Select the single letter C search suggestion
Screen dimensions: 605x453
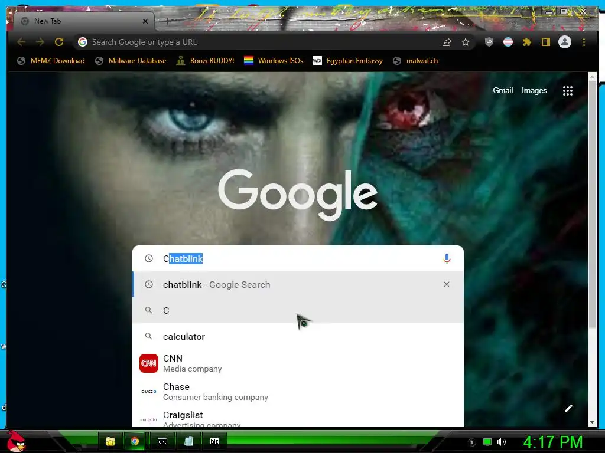pos(298,310)
